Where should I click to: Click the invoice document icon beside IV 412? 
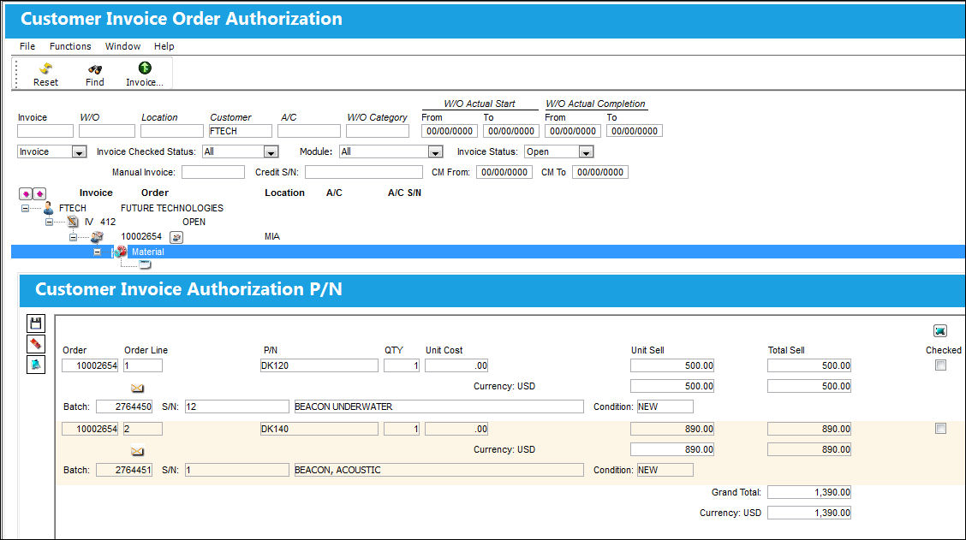point(73,222)
